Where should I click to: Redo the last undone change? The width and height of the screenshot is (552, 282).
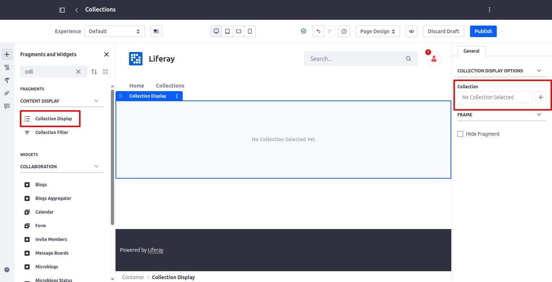[x=330, y=31]
